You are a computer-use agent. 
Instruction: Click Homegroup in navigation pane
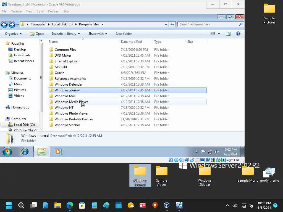tap(17, 107)
